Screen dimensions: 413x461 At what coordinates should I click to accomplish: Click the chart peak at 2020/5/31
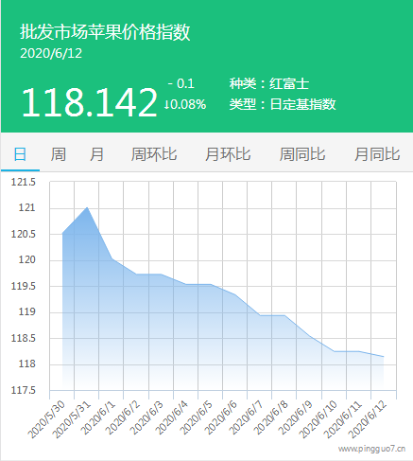(x=87, y=207)
